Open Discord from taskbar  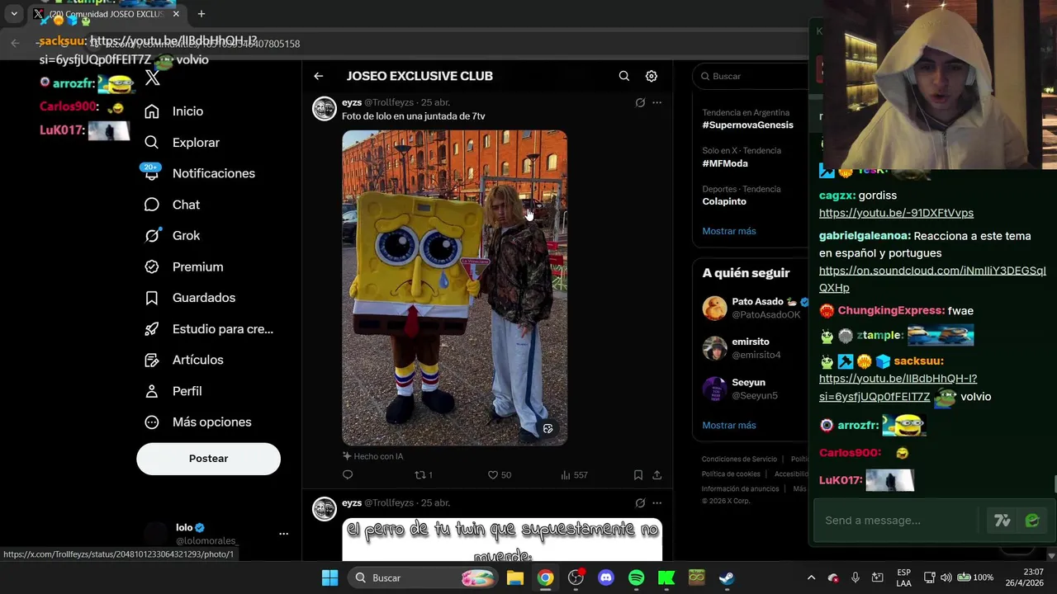coord(606,577)
